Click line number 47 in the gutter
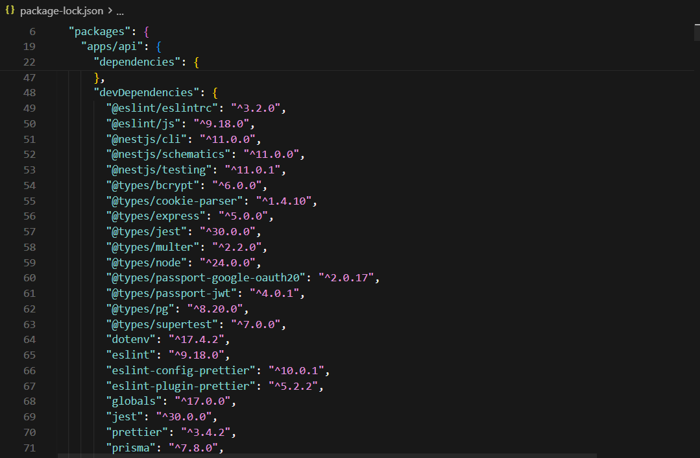 click(x=29, y=77)
